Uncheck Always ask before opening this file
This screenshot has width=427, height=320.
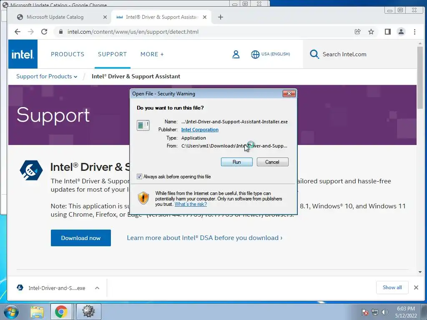(x=139, y=177)
